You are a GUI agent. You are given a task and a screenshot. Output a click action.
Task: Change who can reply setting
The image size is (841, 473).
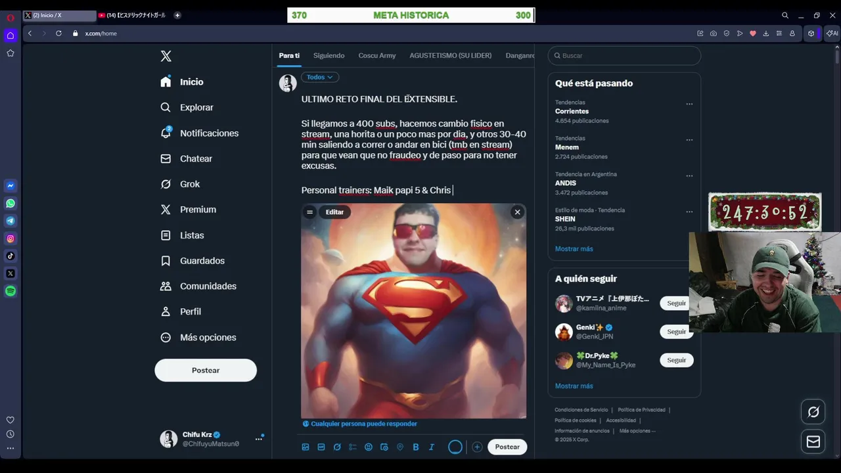point(359,424)
